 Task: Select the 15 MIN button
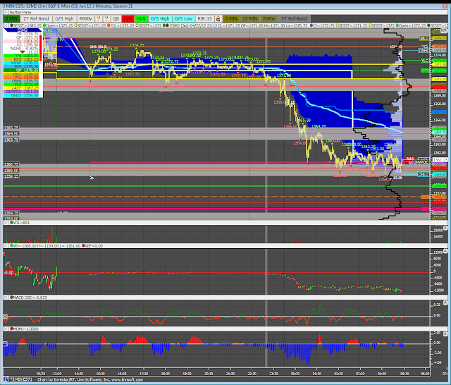click(x=249, y=19)
